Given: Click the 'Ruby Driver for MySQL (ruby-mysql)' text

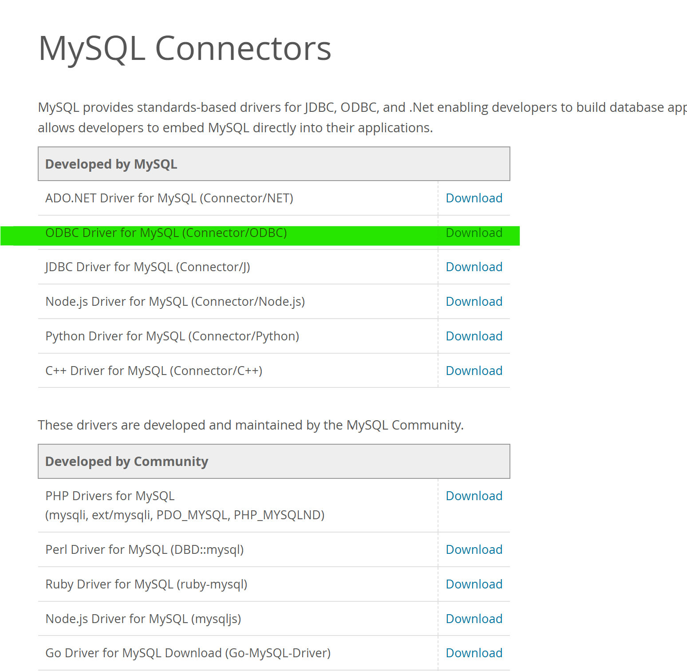Looking at the screenshot, I should 146,584.
